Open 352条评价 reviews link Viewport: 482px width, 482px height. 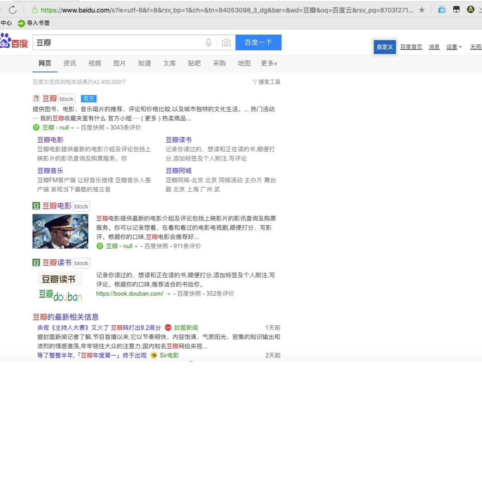tap(220, 293)
